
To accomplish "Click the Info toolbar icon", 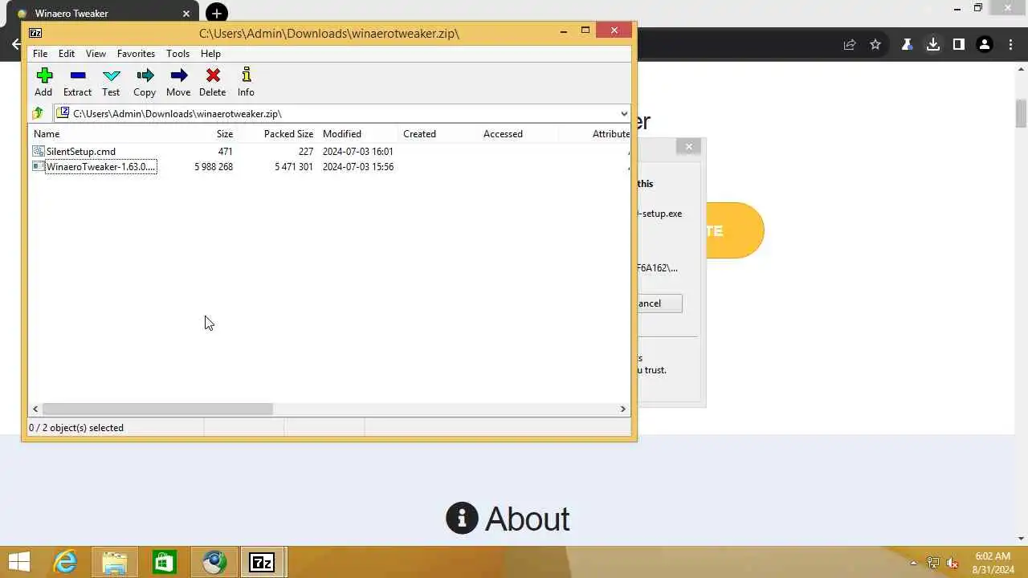I will [247, 75].
